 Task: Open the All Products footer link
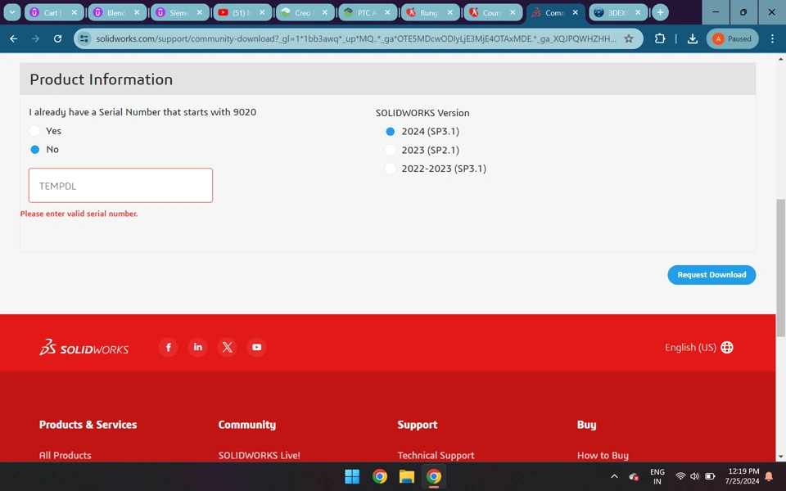(65, 455)
